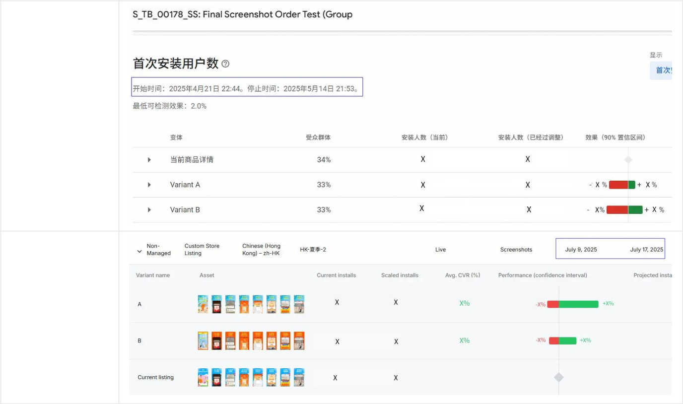Screen dimensions: 683x404
Task: Select the July 9, 2025 start date
Action: [581, 250]
